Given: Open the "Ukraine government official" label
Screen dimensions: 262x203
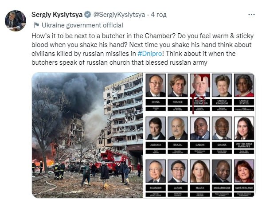Looking at the screenshot, I should tap(82, 25).
